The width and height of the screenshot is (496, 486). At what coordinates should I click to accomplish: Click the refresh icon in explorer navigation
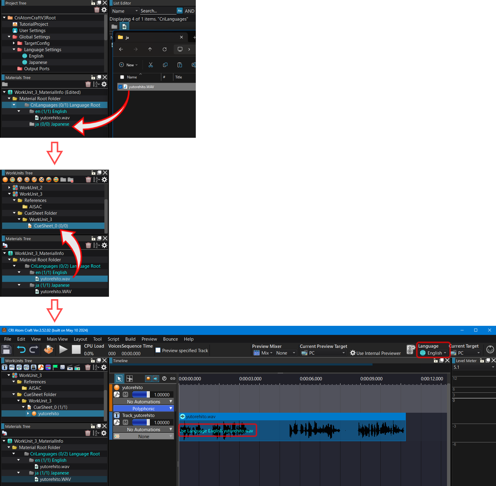click(165, 49)
